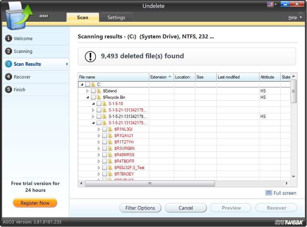Click the language flag icon in the title bar
Image resolution: width=307 pixels, height=227 pixels.
point(270,4)
